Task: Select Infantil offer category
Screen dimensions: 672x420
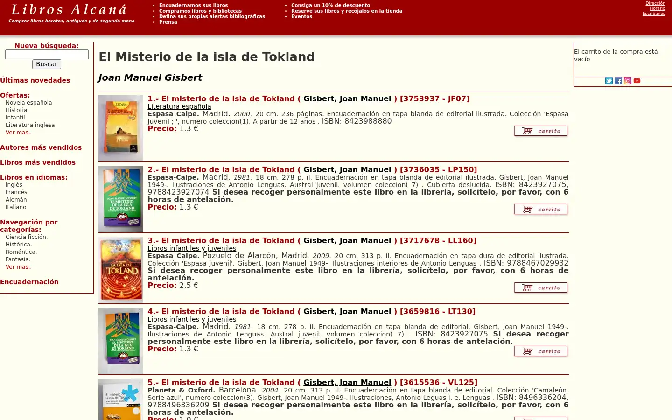Action: (x=15, y=118)
